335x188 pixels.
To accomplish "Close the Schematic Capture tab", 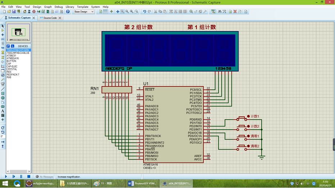I will tap(34, 18).
